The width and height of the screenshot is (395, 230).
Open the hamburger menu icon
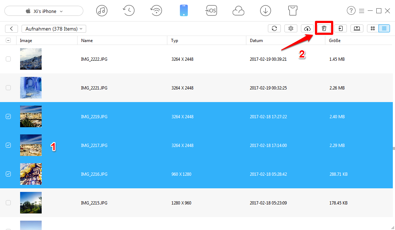pos(362,11)
